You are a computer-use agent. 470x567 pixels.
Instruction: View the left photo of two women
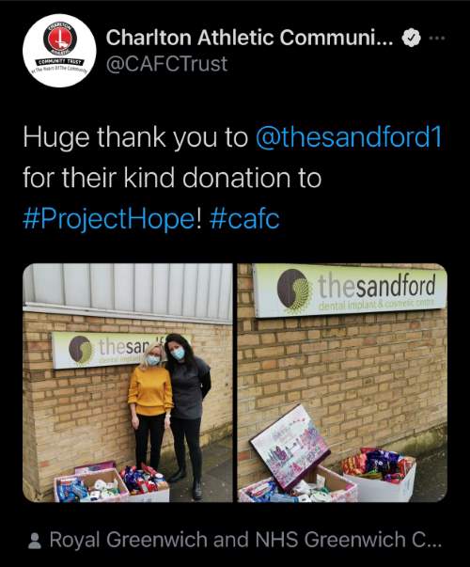tap(128, 383)
